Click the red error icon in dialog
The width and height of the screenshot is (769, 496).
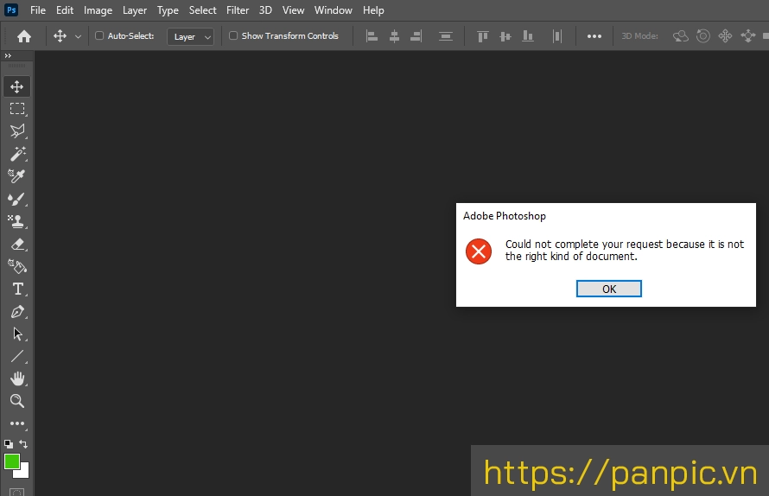[x=479, y=251]
